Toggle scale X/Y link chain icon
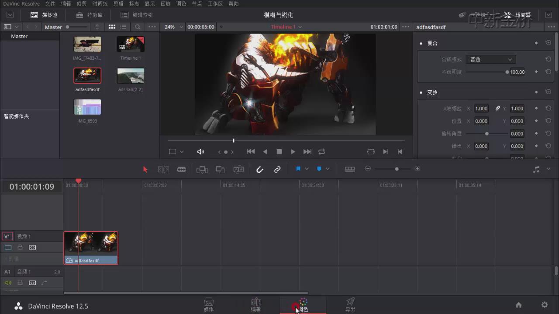Viewport: 559px width, 314px height. [497, 108]
